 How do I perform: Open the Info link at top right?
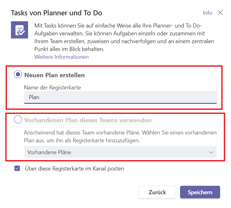[207, 13]
